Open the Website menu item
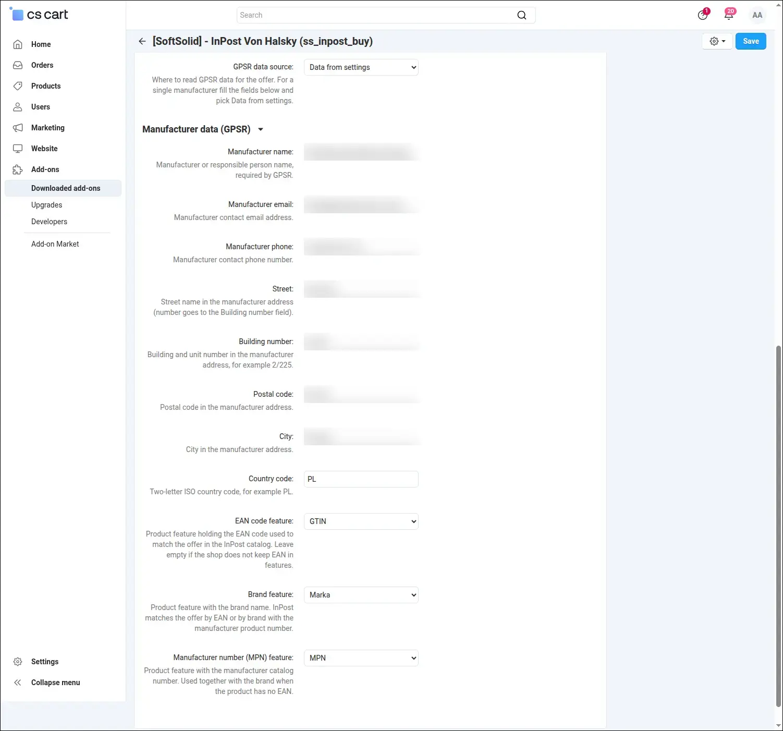 tap(44, 149)
